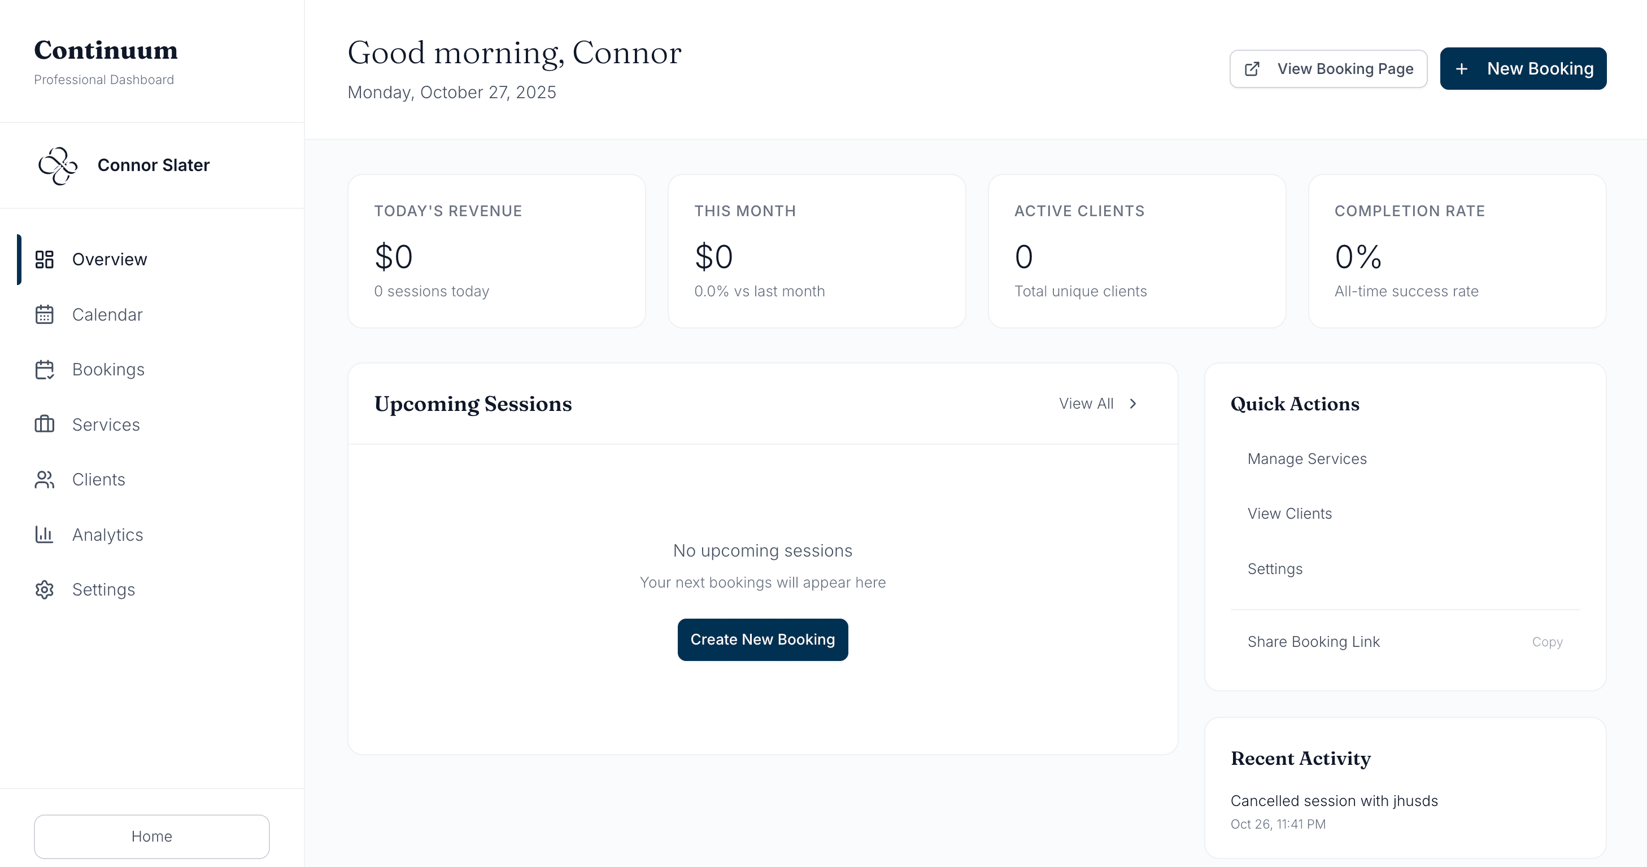Click the external link icon on View Booking Page
Screen dimensions: 1647x867
pos(1252,69)
